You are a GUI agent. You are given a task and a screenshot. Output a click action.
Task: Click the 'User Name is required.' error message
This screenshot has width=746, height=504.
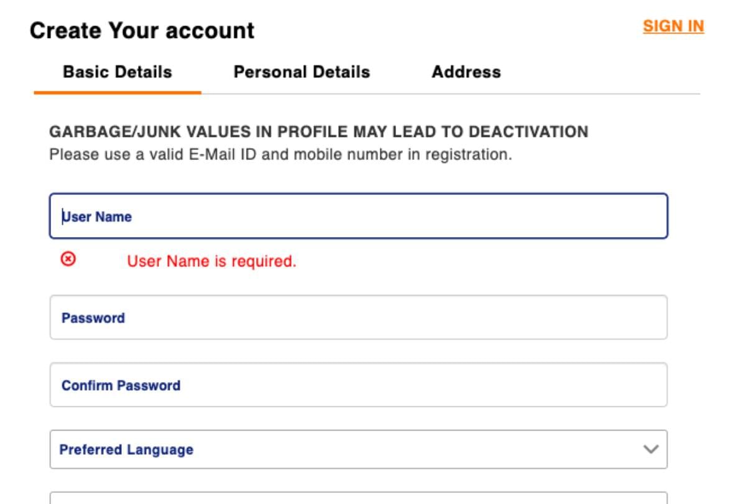pyautogui.click(x=211, y=261)
